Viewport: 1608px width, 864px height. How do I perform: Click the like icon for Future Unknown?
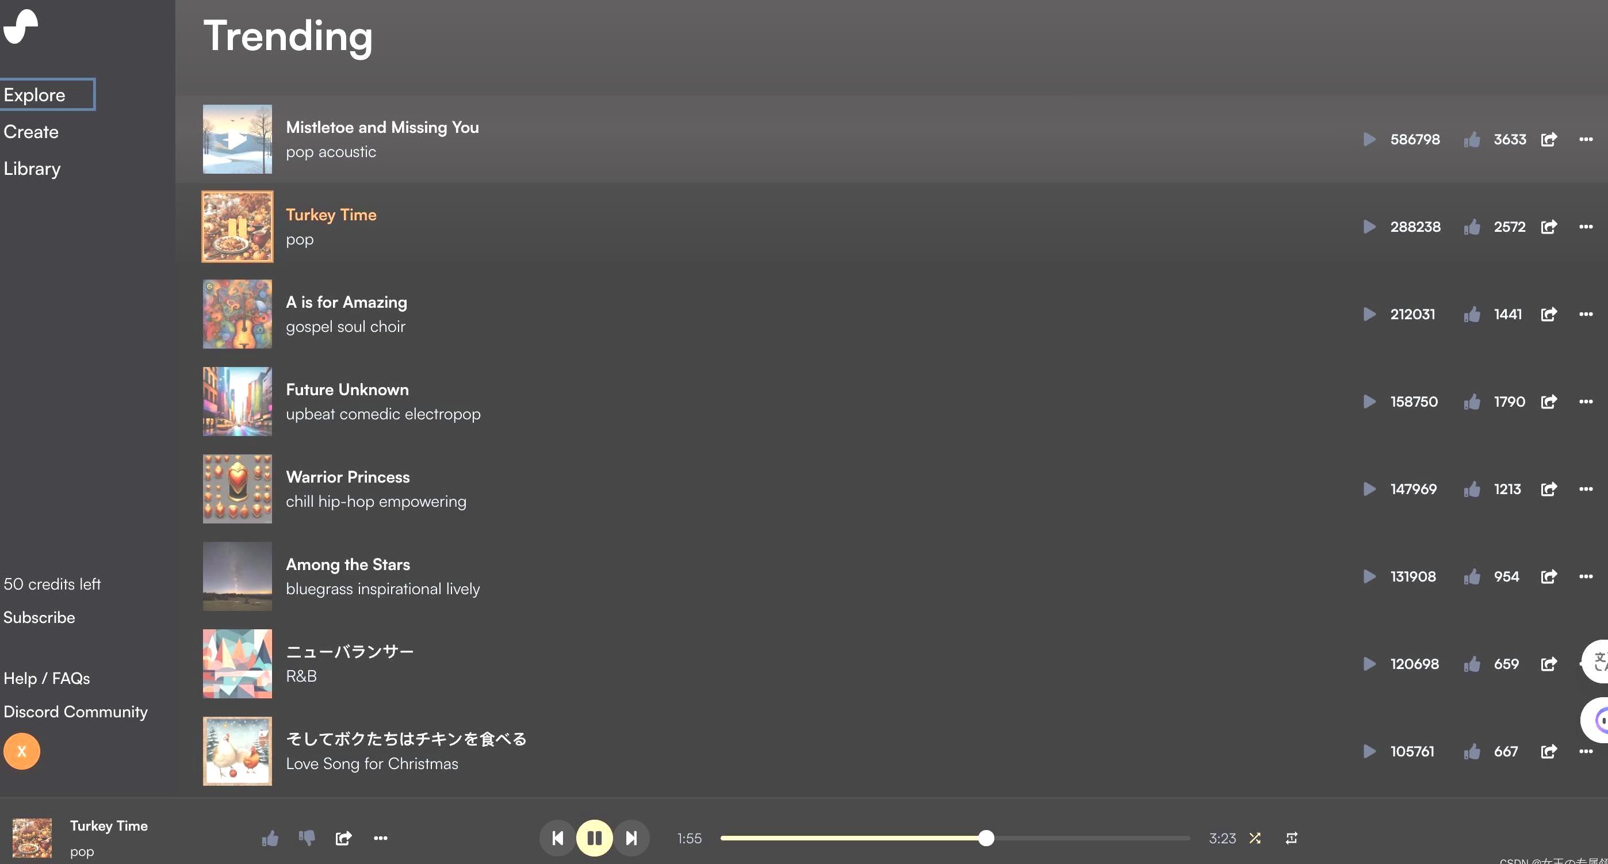tap(1472, 402)
